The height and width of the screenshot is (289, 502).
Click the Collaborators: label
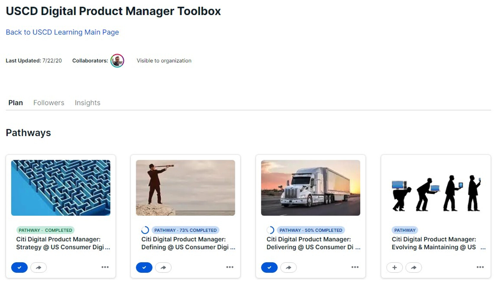(90, 61)
